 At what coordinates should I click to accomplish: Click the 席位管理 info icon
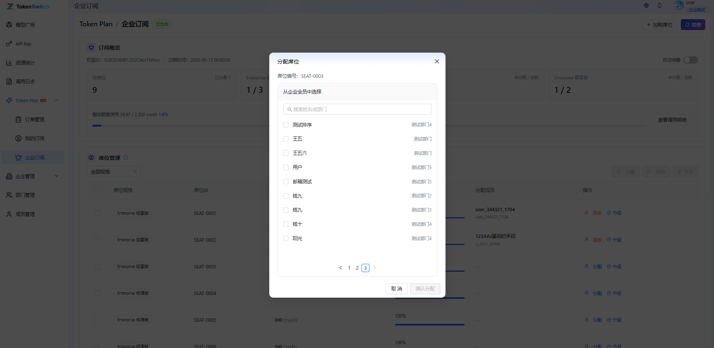(126, 158)
